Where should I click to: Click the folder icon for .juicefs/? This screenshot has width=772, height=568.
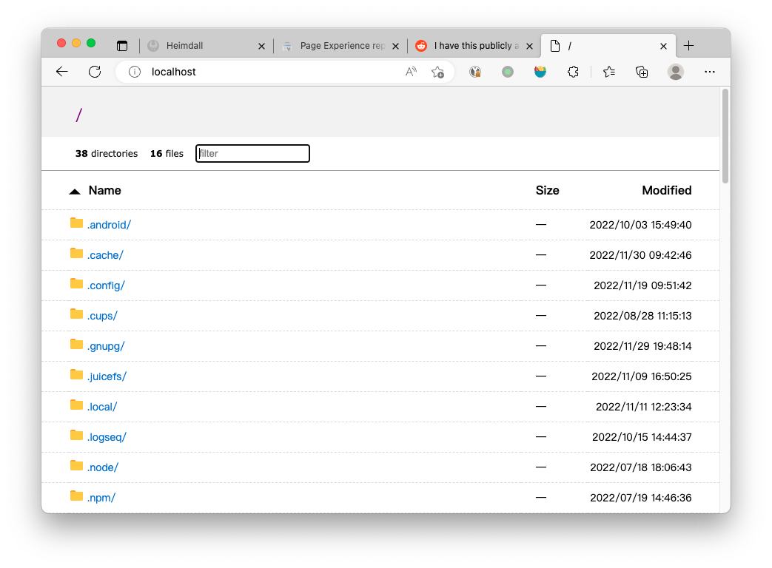click(76, 375)
